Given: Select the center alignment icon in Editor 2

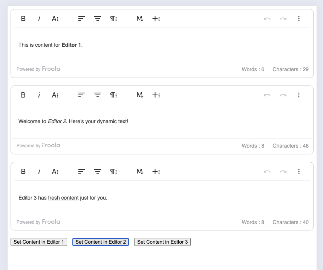Looking at the screenshot, I should click(97, 95).
